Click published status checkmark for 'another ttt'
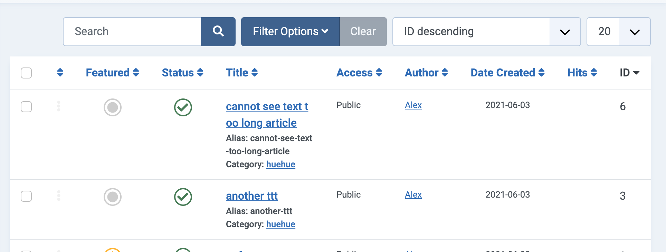 (183, 197)
